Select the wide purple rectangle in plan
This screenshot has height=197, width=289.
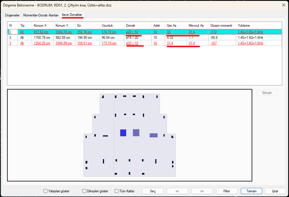pos(153,135)
